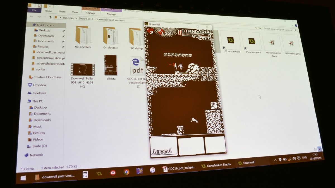This screenshot has height=188, width=335.
Task: Open the 03 devolver folder
Action: tap(83, 37)
